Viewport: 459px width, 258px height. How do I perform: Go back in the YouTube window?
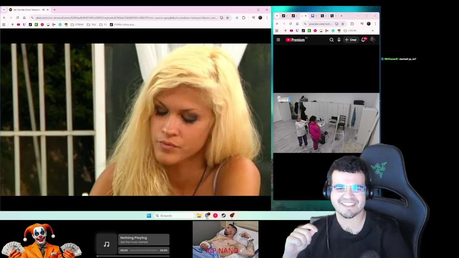[277, 24]
